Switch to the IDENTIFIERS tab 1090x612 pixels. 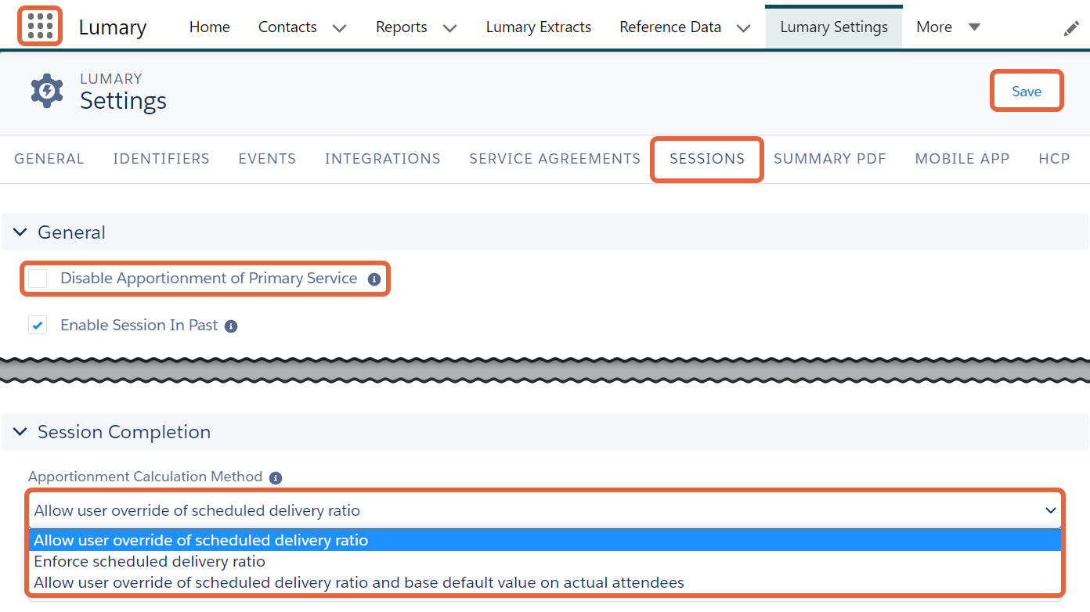click(161, 159)
